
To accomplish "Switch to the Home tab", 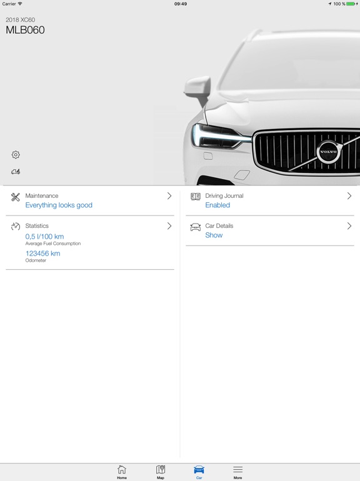I will [x=122, y=472].
